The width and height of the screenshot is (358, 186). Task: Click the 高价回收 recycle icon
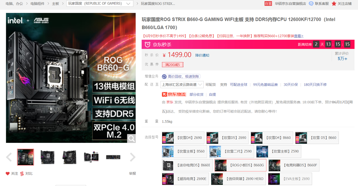[164, 76]
